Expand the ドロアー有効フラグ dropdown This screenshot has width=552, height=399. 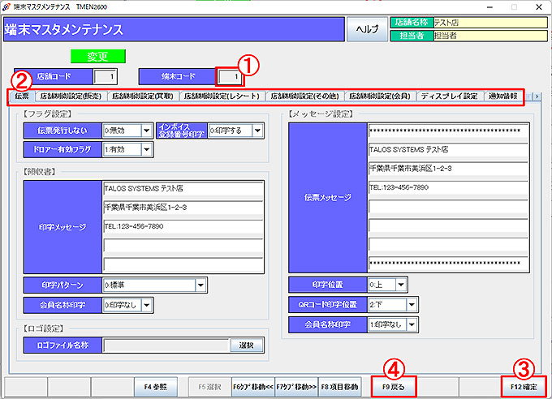[x=147, y=149]
